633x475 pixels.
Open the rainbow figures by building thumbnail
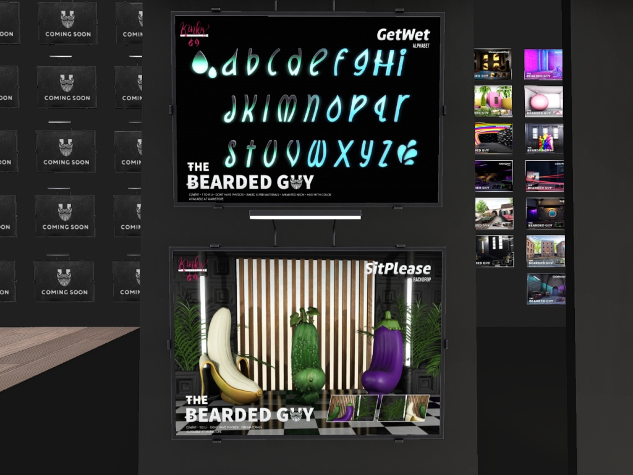point(544,139)
